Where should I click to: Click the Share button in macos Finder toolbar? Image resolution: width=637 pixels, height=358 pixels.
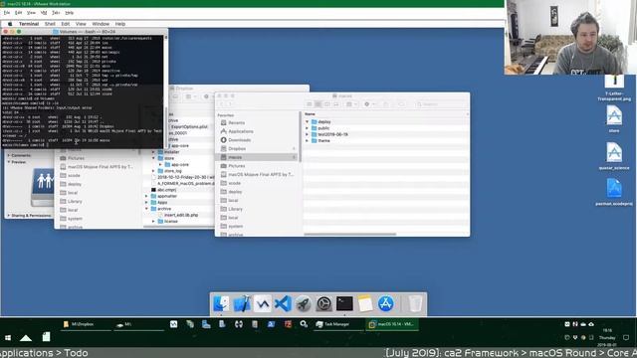386,104
